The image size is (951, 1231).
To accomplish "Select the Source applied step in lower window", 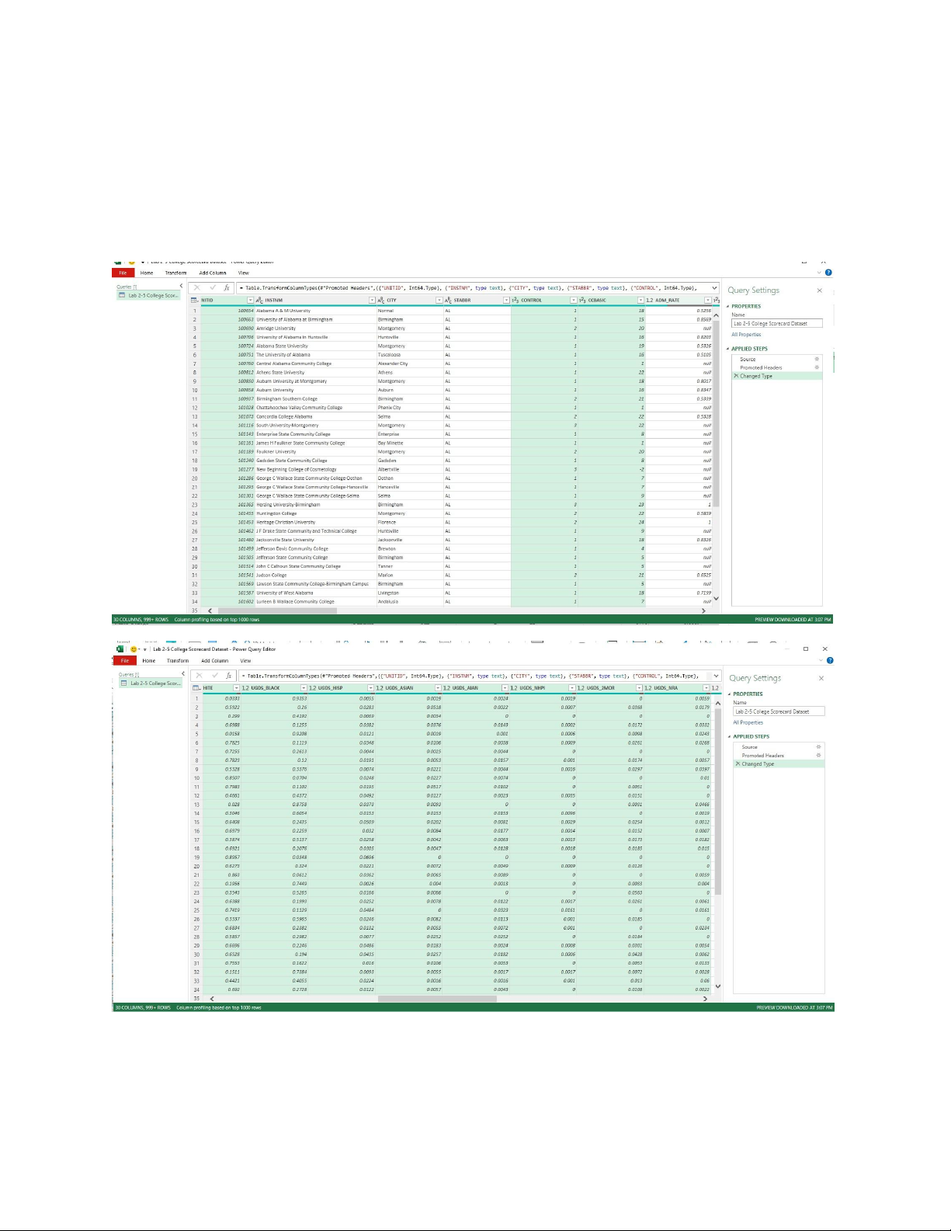I will (x=749, y=747).
